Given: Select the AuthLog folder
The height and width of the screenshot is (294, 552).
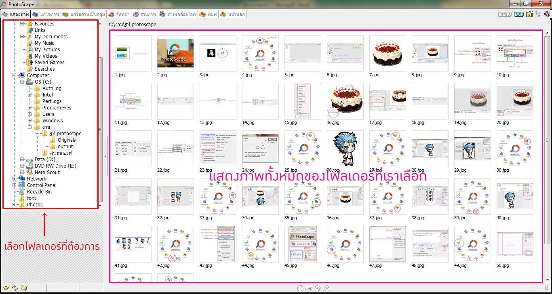Looking at the screenshot, I should pos(52,88).
